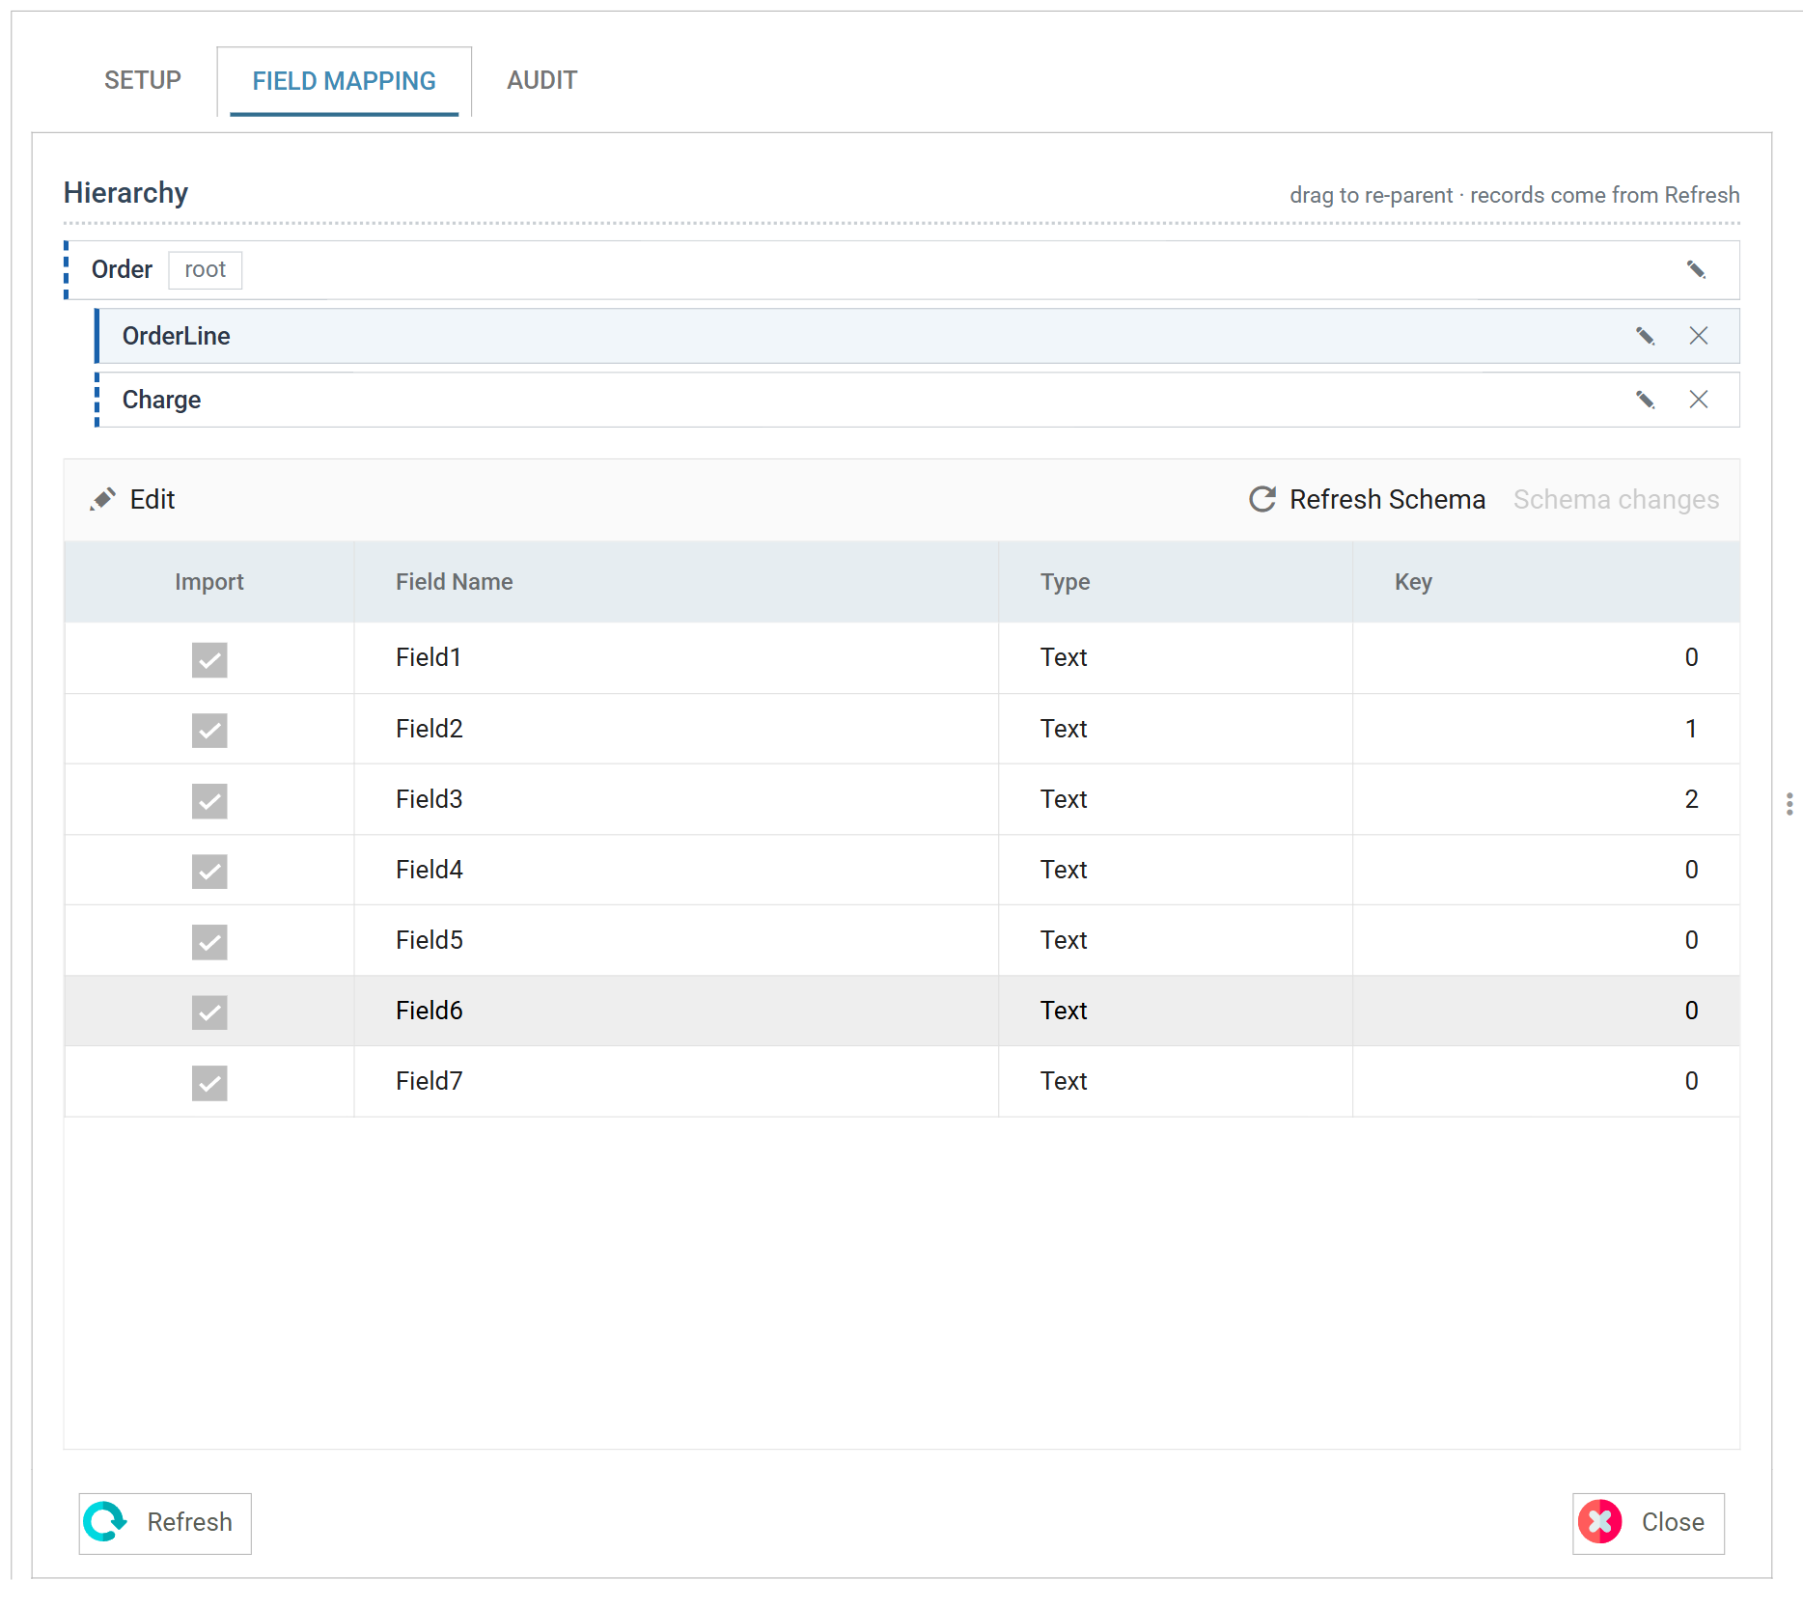
Task: Toggle Import checkbox for Field1
Action: pyautogui.click(x=209, y=660)
